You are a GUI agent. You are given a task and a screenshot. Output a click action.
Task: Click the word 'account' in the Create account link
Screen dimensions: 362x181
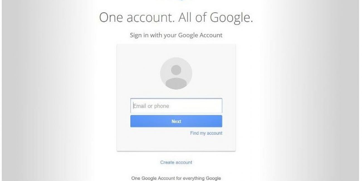click(183, 162)
